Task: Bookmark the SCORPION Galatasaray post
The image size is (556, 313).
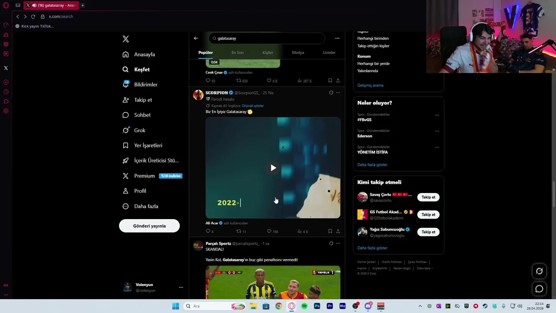Action: [330, 231]
